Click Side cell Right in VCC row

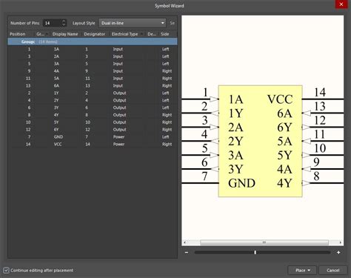pyautogui.click(x=167, y=144)
